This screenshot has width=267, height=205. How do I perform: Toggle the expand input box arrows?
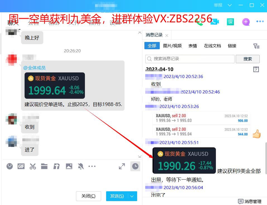(122, 166)
